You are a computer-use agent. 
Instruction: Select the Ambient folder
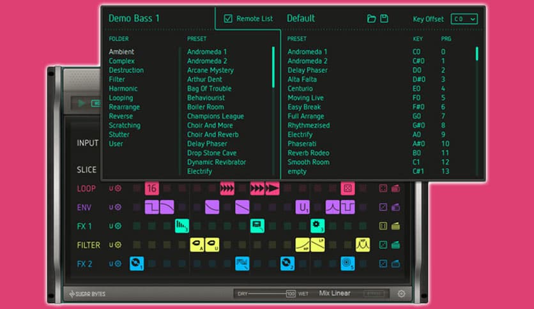(121, 52)
